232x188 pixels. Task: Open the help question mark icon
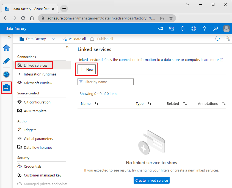204,29
